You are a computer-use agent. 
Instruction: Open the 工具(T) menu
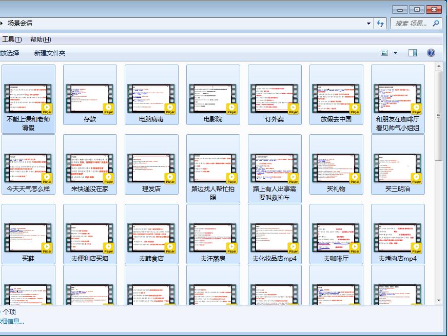[x=12, y=39]
